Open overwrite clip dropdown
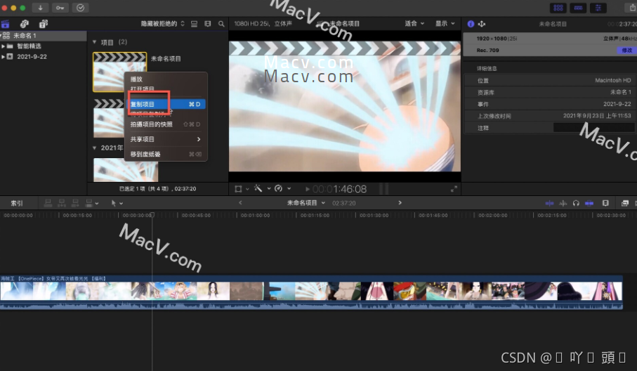This screenshot has height=371, width=637. 91,203
